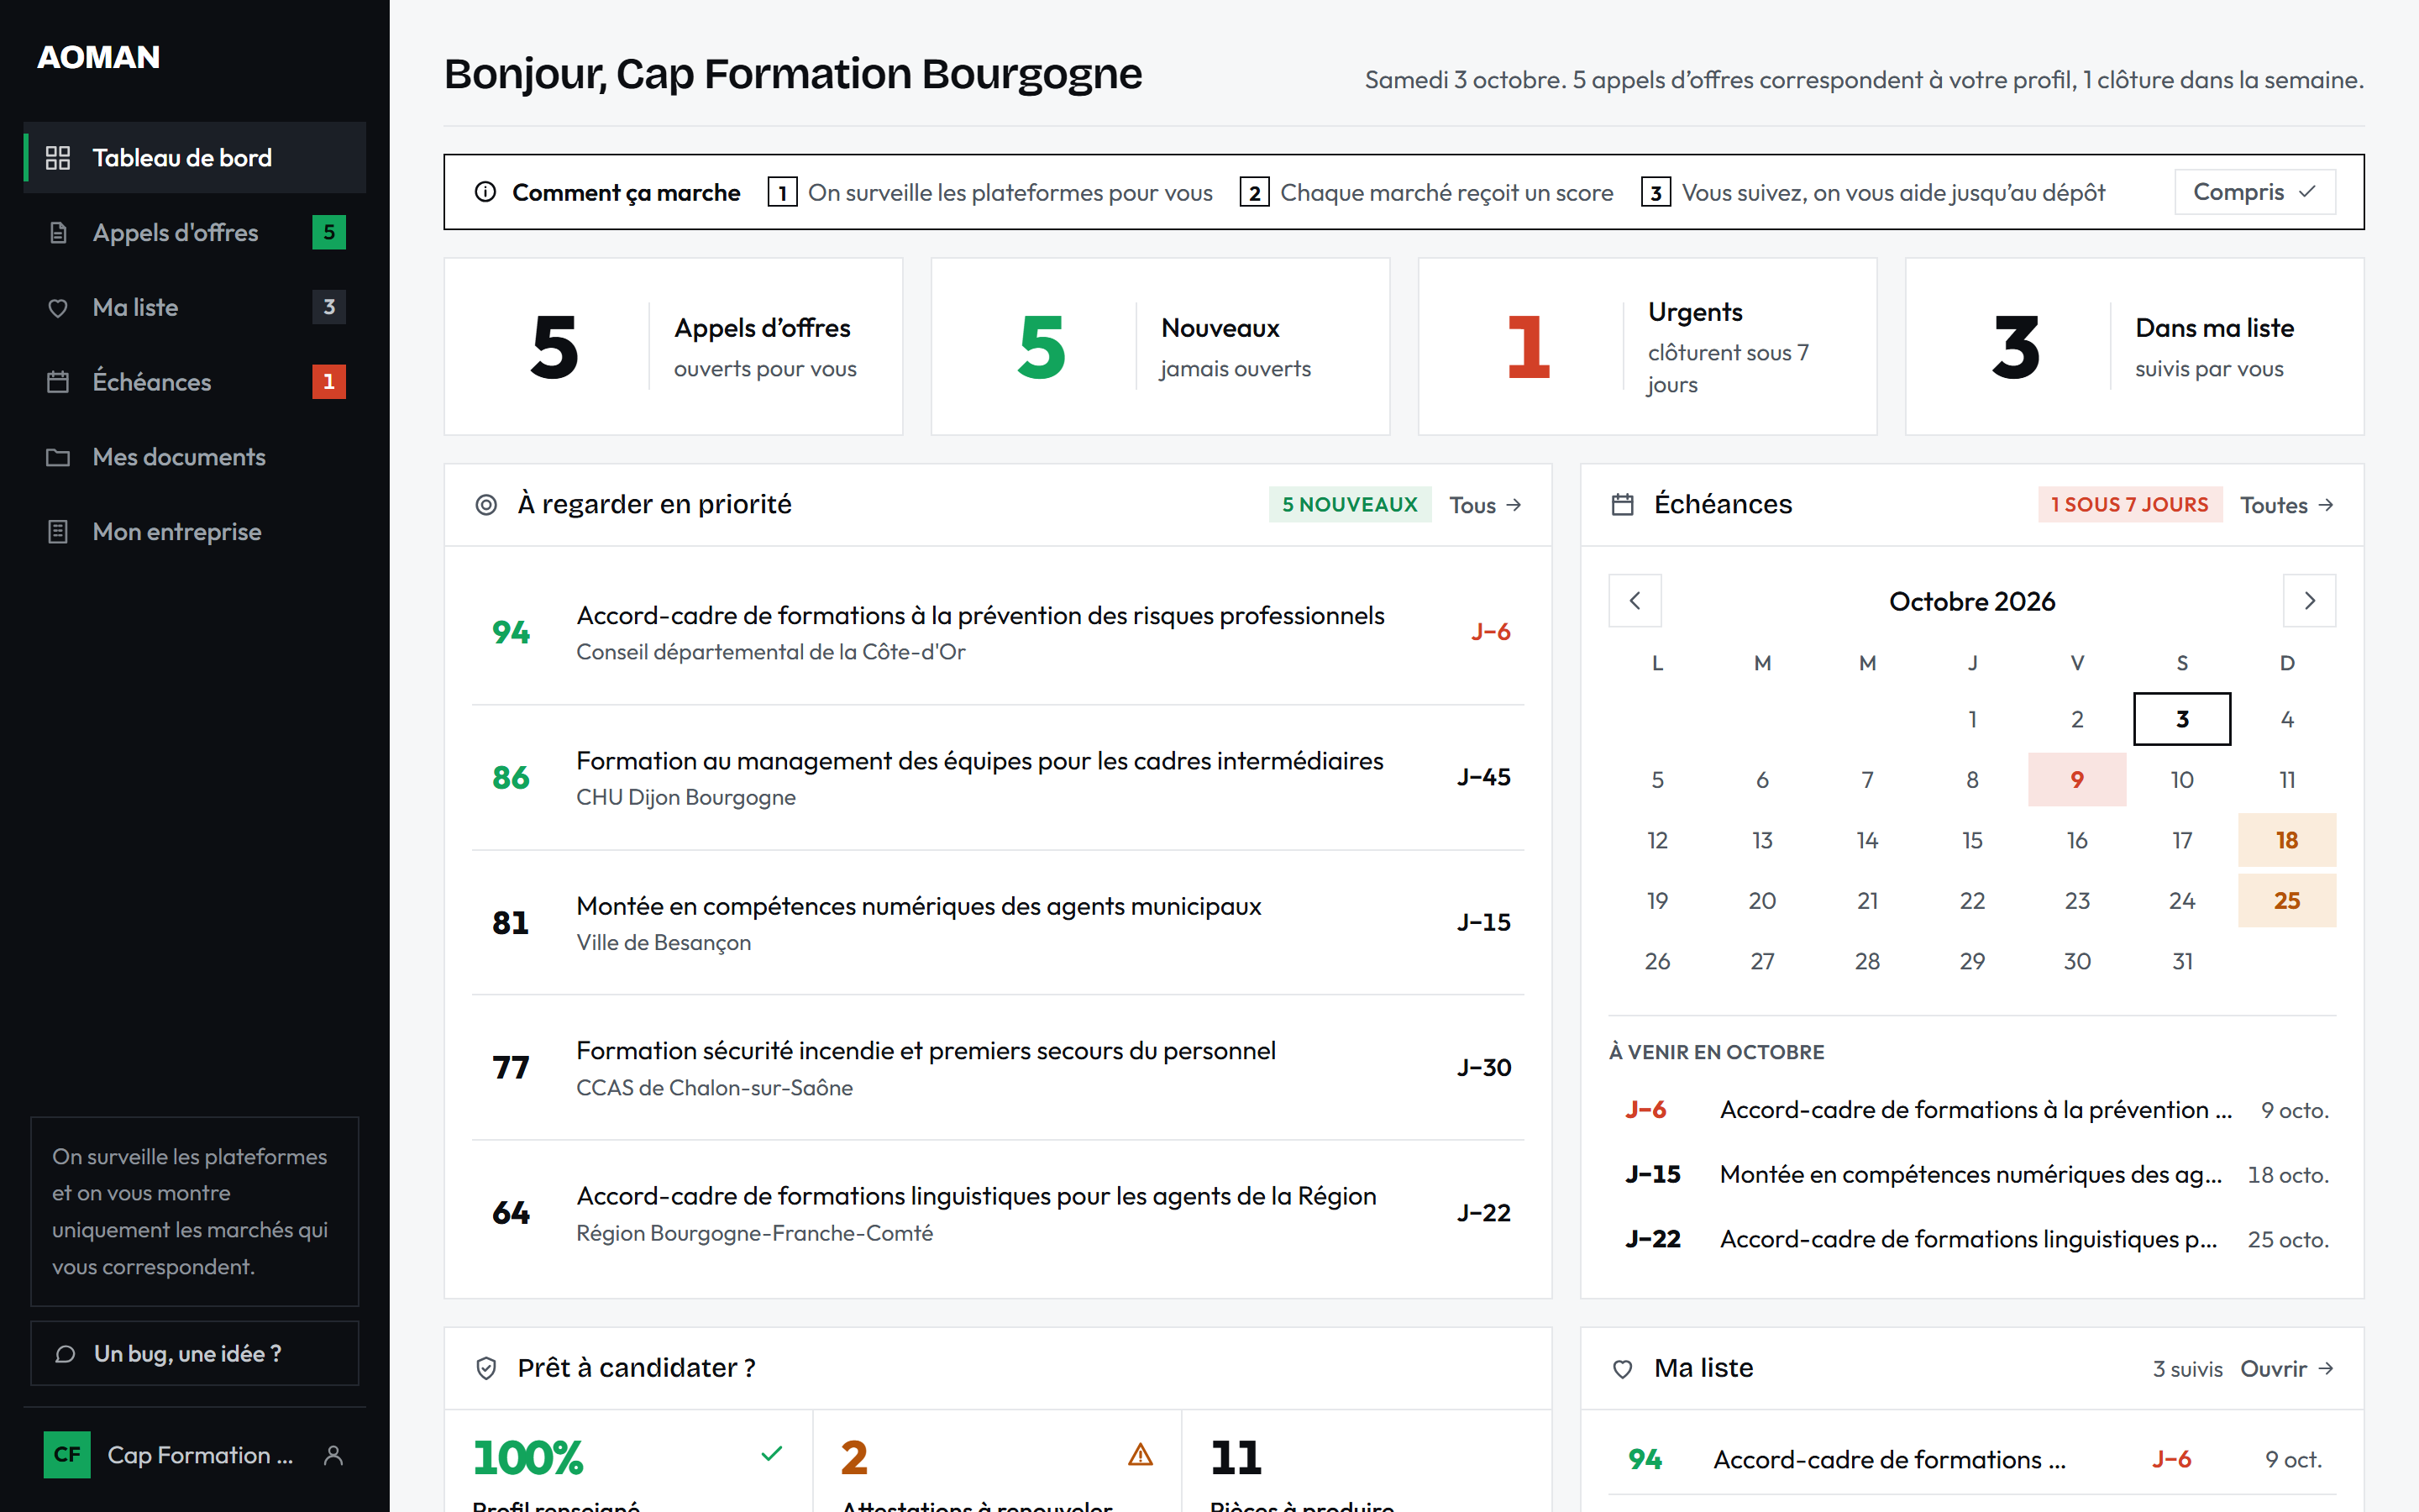Click the CF avatar in the sidebar footer
The height and width of the screenshot is (1512, 2419).
click(x=67, y=1455)
